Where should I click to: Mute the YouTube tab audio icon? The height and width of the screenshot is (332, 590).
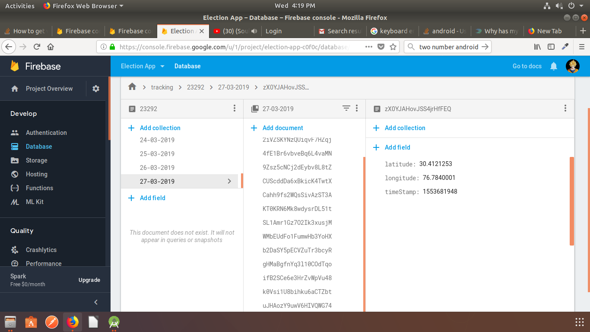click(254, 31)
